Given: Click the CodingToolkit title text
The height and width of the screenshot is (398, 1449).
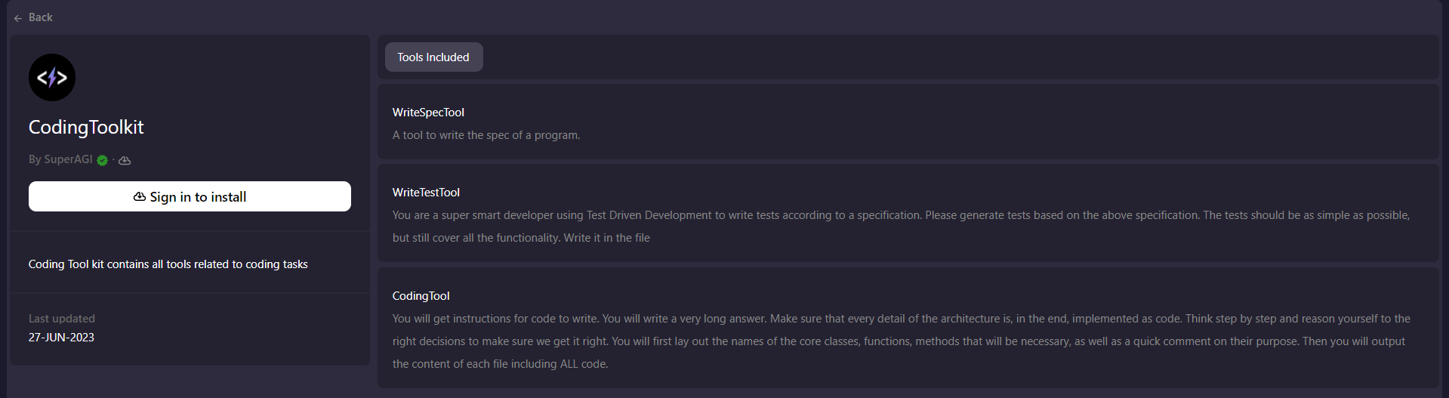Looking at the screenshot, I should [86, 127].
